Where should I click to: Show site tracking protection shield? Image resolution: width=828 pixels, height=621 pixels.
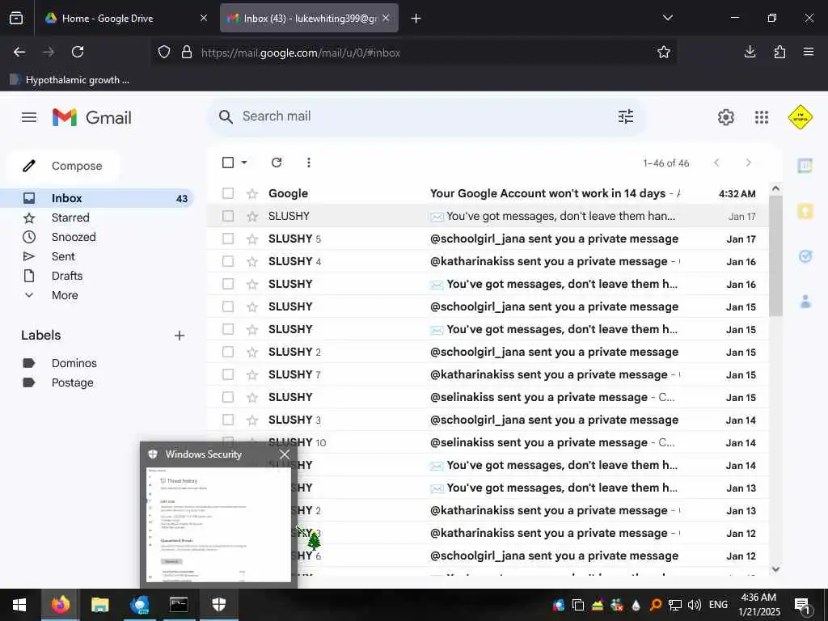coord(164,53)
